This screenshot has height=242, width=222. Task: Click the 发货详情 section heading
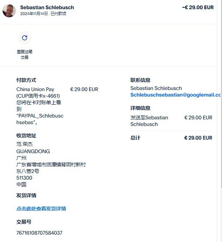[26, 195]
